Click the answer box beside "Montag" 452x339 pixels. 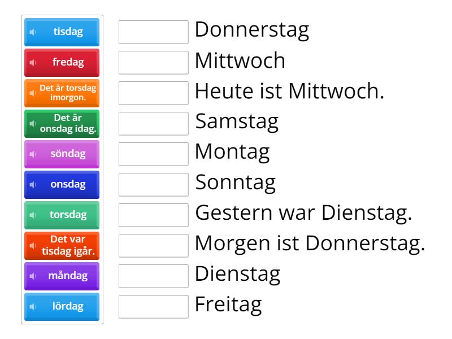(154, 154)
